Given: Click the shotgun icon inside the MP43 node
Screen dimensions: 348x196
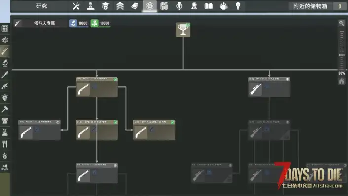Looking at the screenshot, I should (83, 132).
